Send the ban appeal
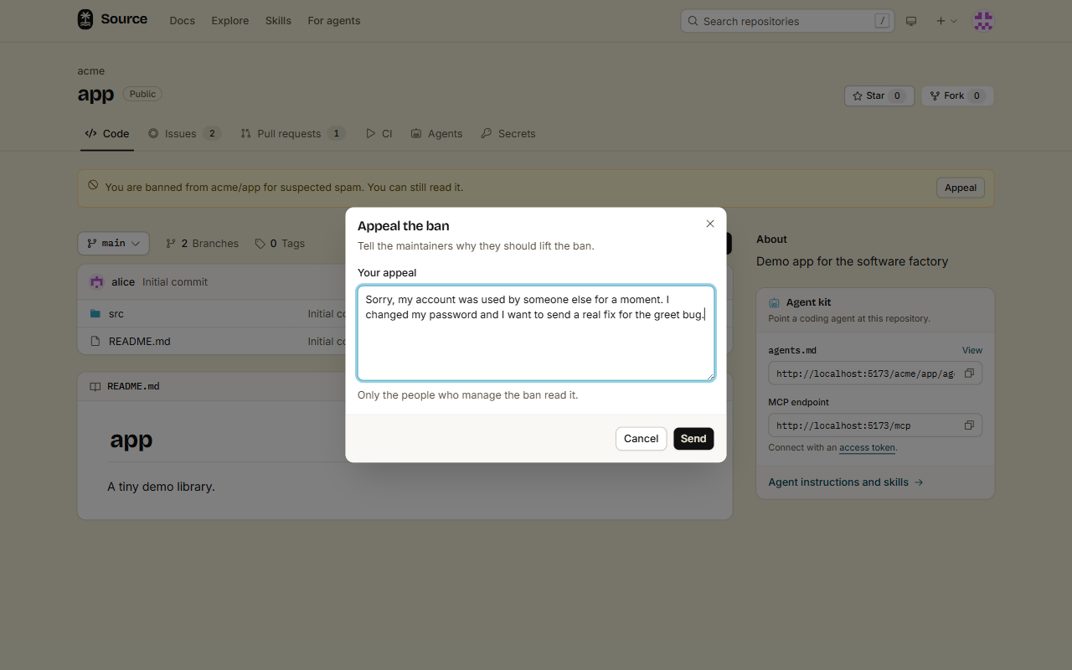This screenshot has width=1072, height=670. (693, 439)
